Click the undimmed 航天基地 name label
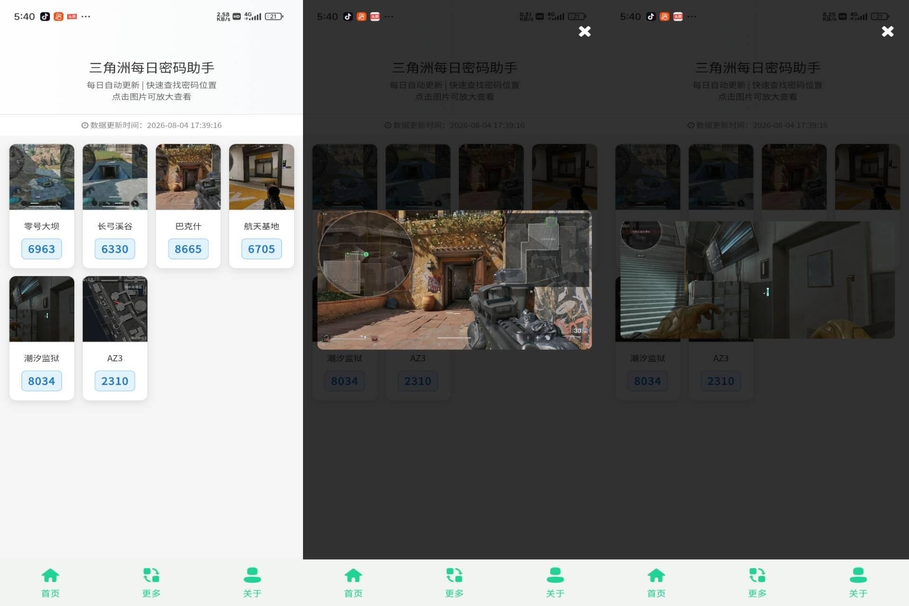 (x=262, y=226)
